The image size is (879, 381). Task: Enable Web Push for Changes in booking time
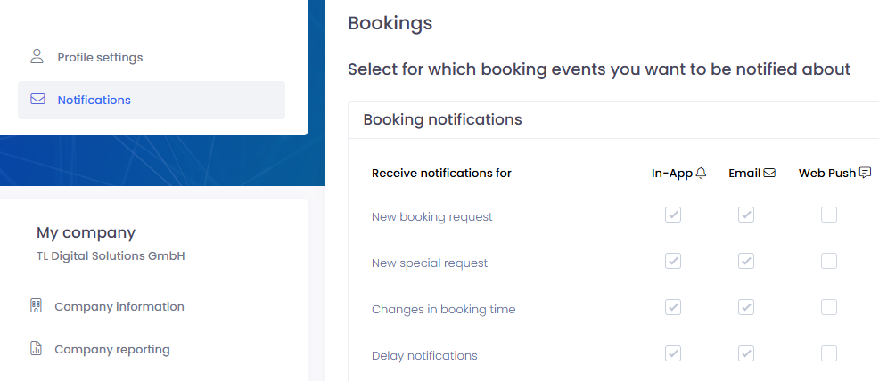[x=829, y=307]
